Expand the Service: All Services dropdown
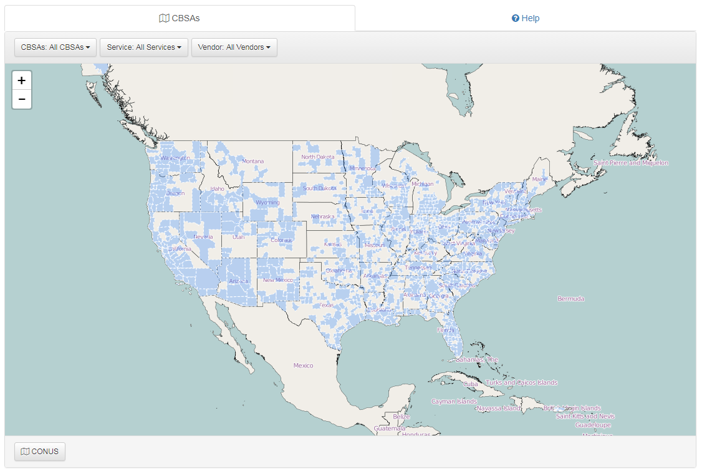This screenshot has width=702, height=476. point(143,47)
